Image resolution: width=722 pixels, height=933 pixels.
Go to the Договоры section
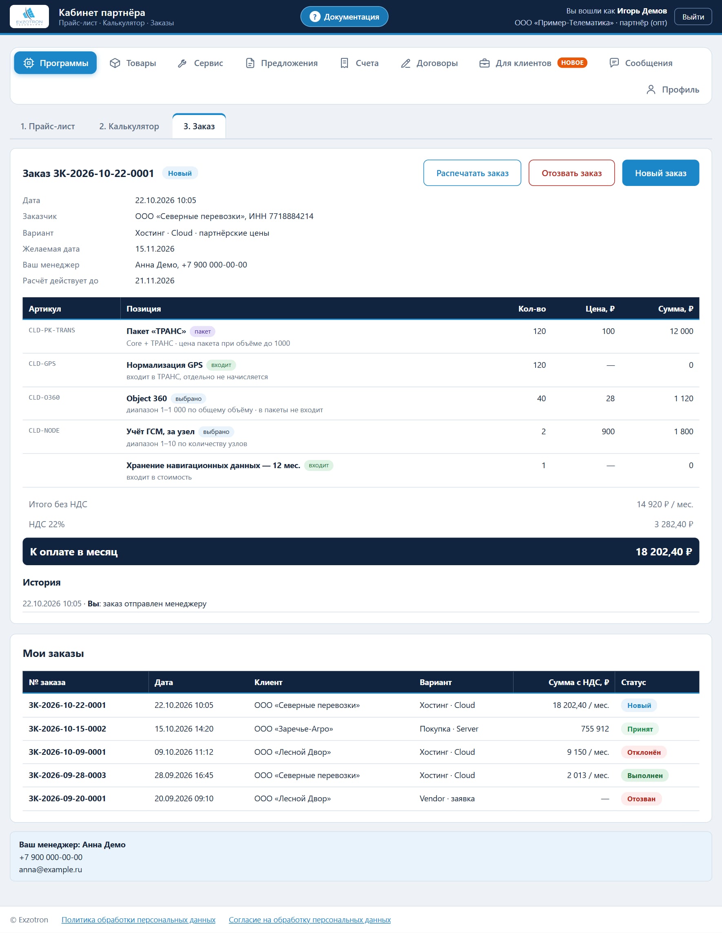coord(430,63)
